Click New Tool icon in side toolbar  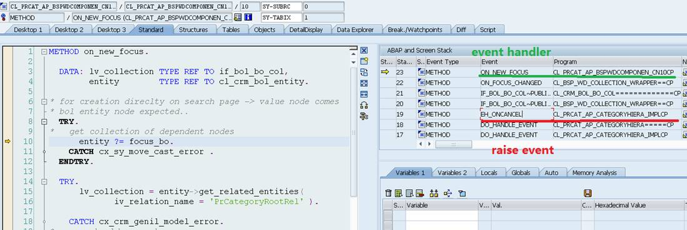pos(364,61)
